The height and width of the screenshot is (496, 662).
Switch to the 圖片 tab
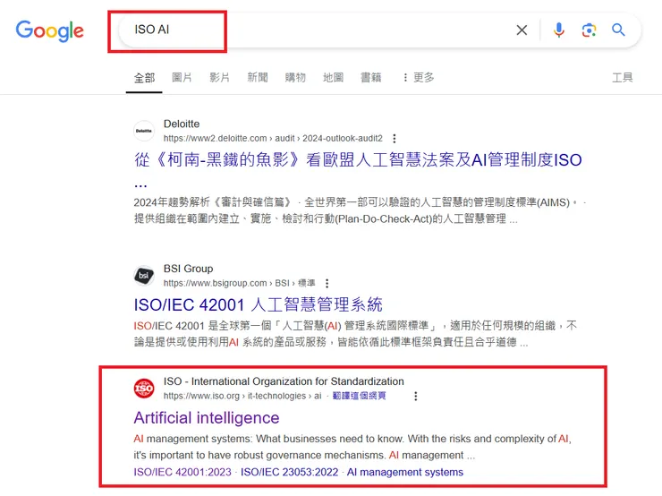pos(182,77)
